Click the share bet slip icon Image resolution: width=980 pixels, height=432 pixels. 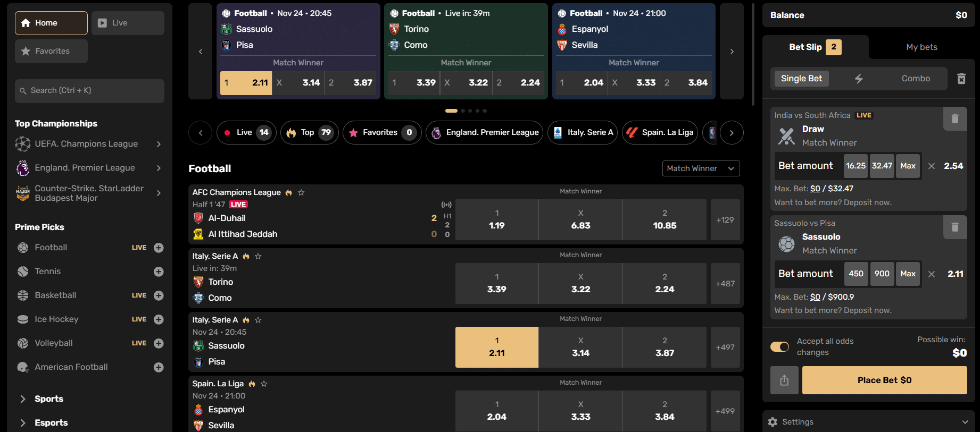point(784,380)
